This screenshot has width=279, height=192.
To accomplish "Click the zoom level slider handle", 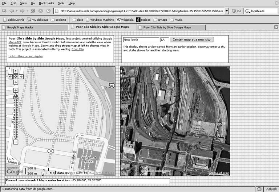I will (16, 97).
